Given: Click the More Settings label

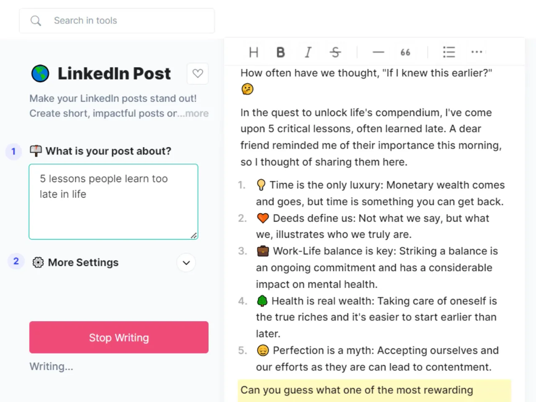Looking at the screenshot, I should (83, 263).
